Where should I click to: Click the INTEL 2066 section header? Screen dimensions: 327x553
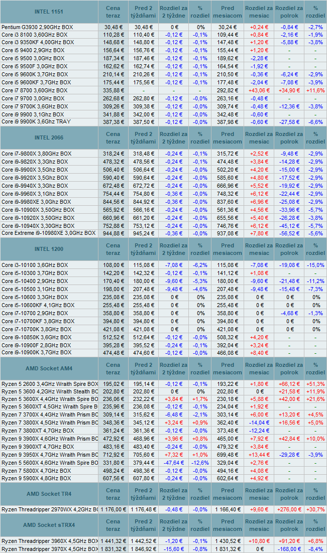click(x=49, y=137)
